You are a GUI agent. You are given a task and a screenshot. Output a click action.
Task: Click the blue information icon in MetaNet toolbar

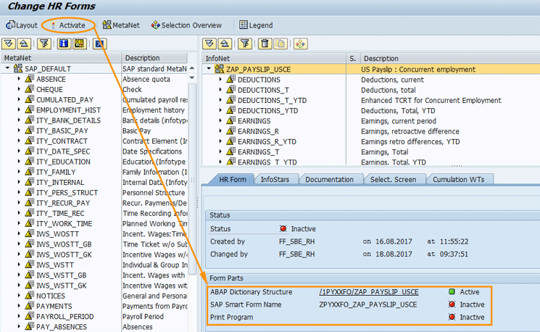[64, 44]
